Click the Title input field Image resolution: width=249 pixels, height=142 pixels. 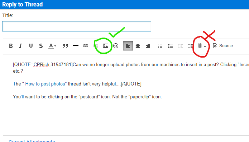77,26
